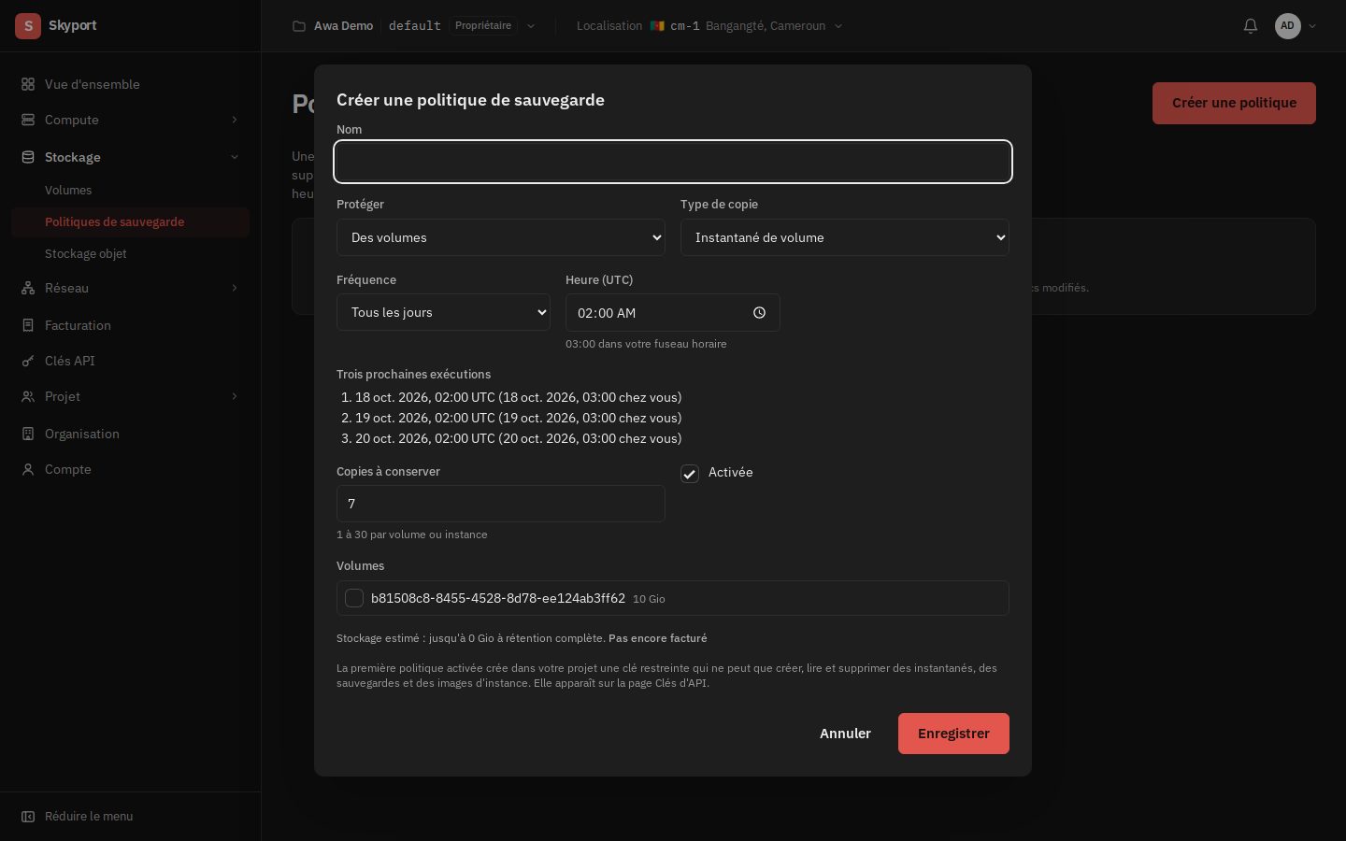Click the Skyport logo icon
The height and width of the screenshot is (841, 1346).
pos(28,26)
